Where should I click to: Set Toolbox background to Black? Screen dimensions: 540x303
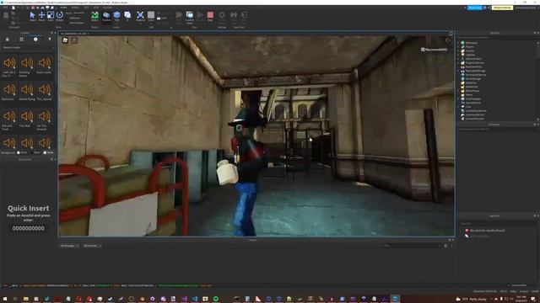(x=35, y=152)
